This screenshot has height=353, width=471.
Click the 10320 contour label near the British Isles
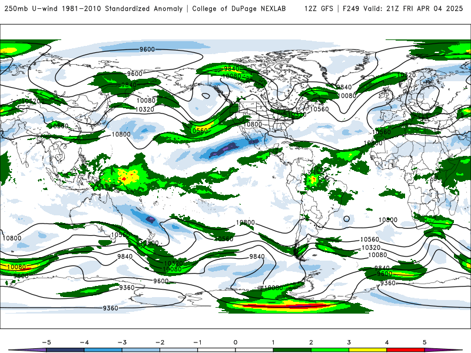(x=406, y=75)
